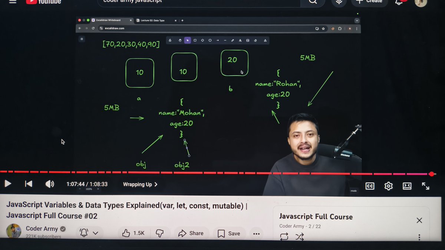Open the browser three-dot menu in video
The height and width of the screenshot is (250, 445).
coord(357,29)
